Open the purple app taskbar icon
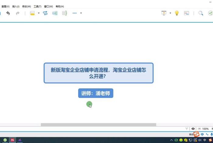 (20, 140)
